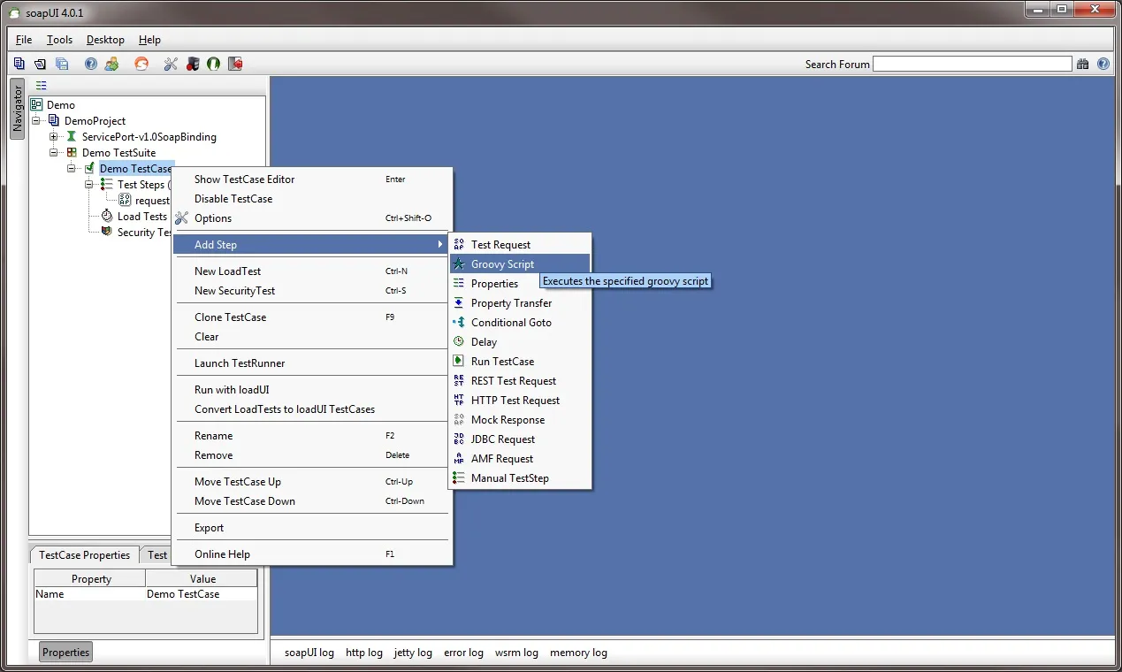Collapse the DemoProject tree node
Screen dimensions: 1122x672
pos(36,121)
